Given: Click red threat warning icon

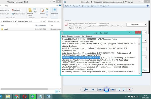Looking at the screenshot, I should point(66,24).
